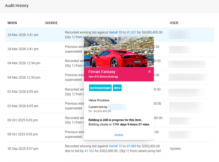Screen dimensions: 219x162
Task: Click the demo tag
Action: tap(117, 88)
